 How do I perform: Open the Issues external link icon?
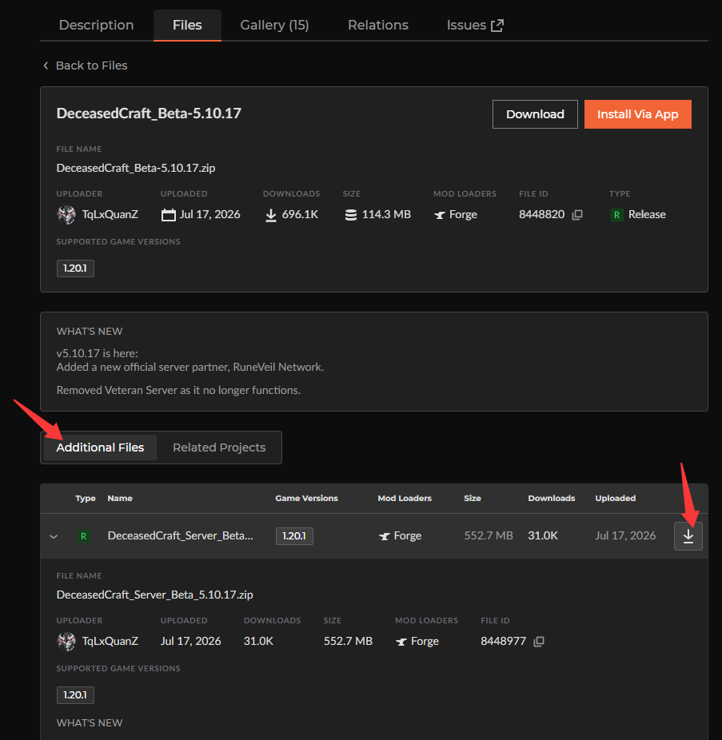click(497, 26)
